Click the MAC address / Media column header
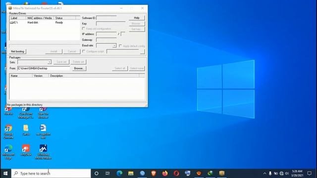Screen dimensions: 317x178 pyautogui.click(x=40, y=18)
